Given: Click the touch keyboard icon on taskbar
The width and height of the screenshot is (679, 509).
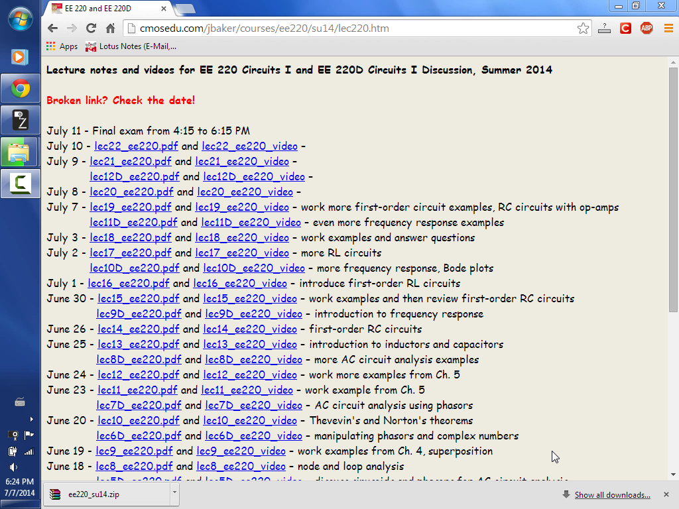Looking at the screenshot, I should (20, 402).
